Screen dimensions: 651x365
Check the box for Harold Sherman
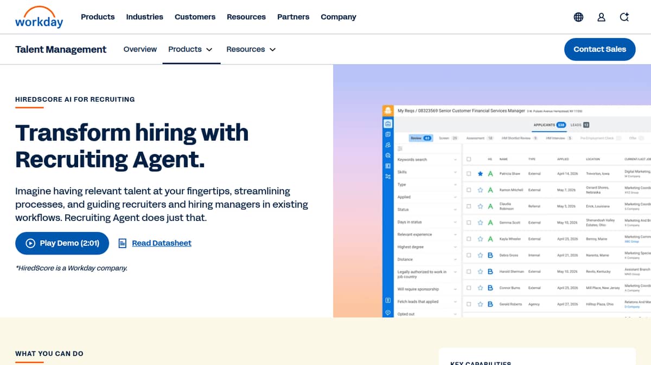point(469,271)
